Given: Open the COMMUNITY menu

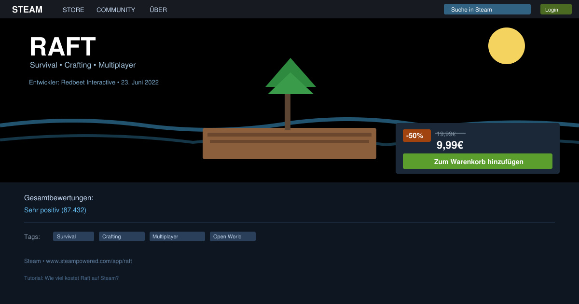Looking at the screenshot, I should (x=116, y=10).
